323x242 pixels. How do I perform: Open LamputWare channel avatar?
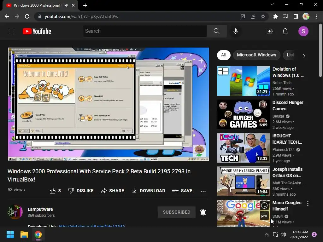(15, 212)
